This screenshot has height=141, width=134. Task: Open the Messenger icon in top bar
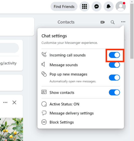97,7
